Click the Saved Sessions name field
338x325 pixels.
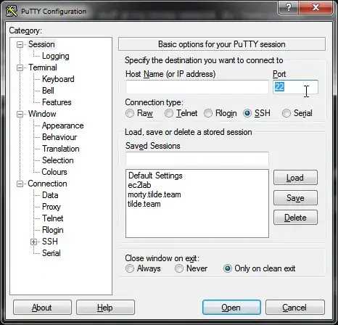click(197, 159)
